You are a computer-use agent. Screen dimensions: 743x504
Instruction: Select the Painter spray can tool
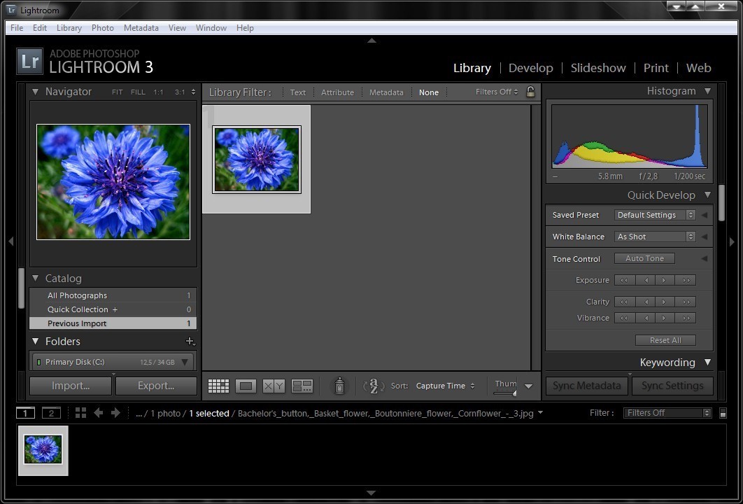coord(339,386)
